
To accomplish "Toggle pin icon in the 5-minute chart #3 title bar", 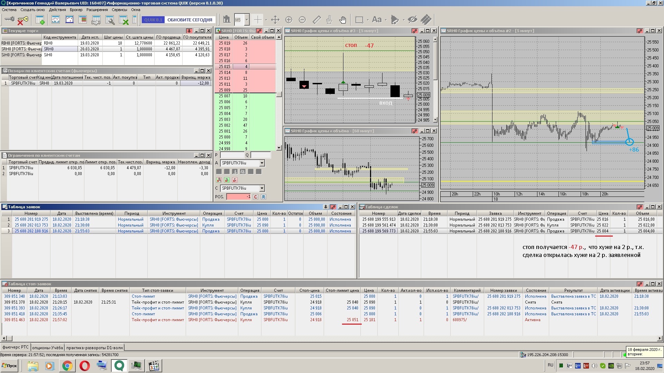I will pyautogui.click(x=414, y=31).
